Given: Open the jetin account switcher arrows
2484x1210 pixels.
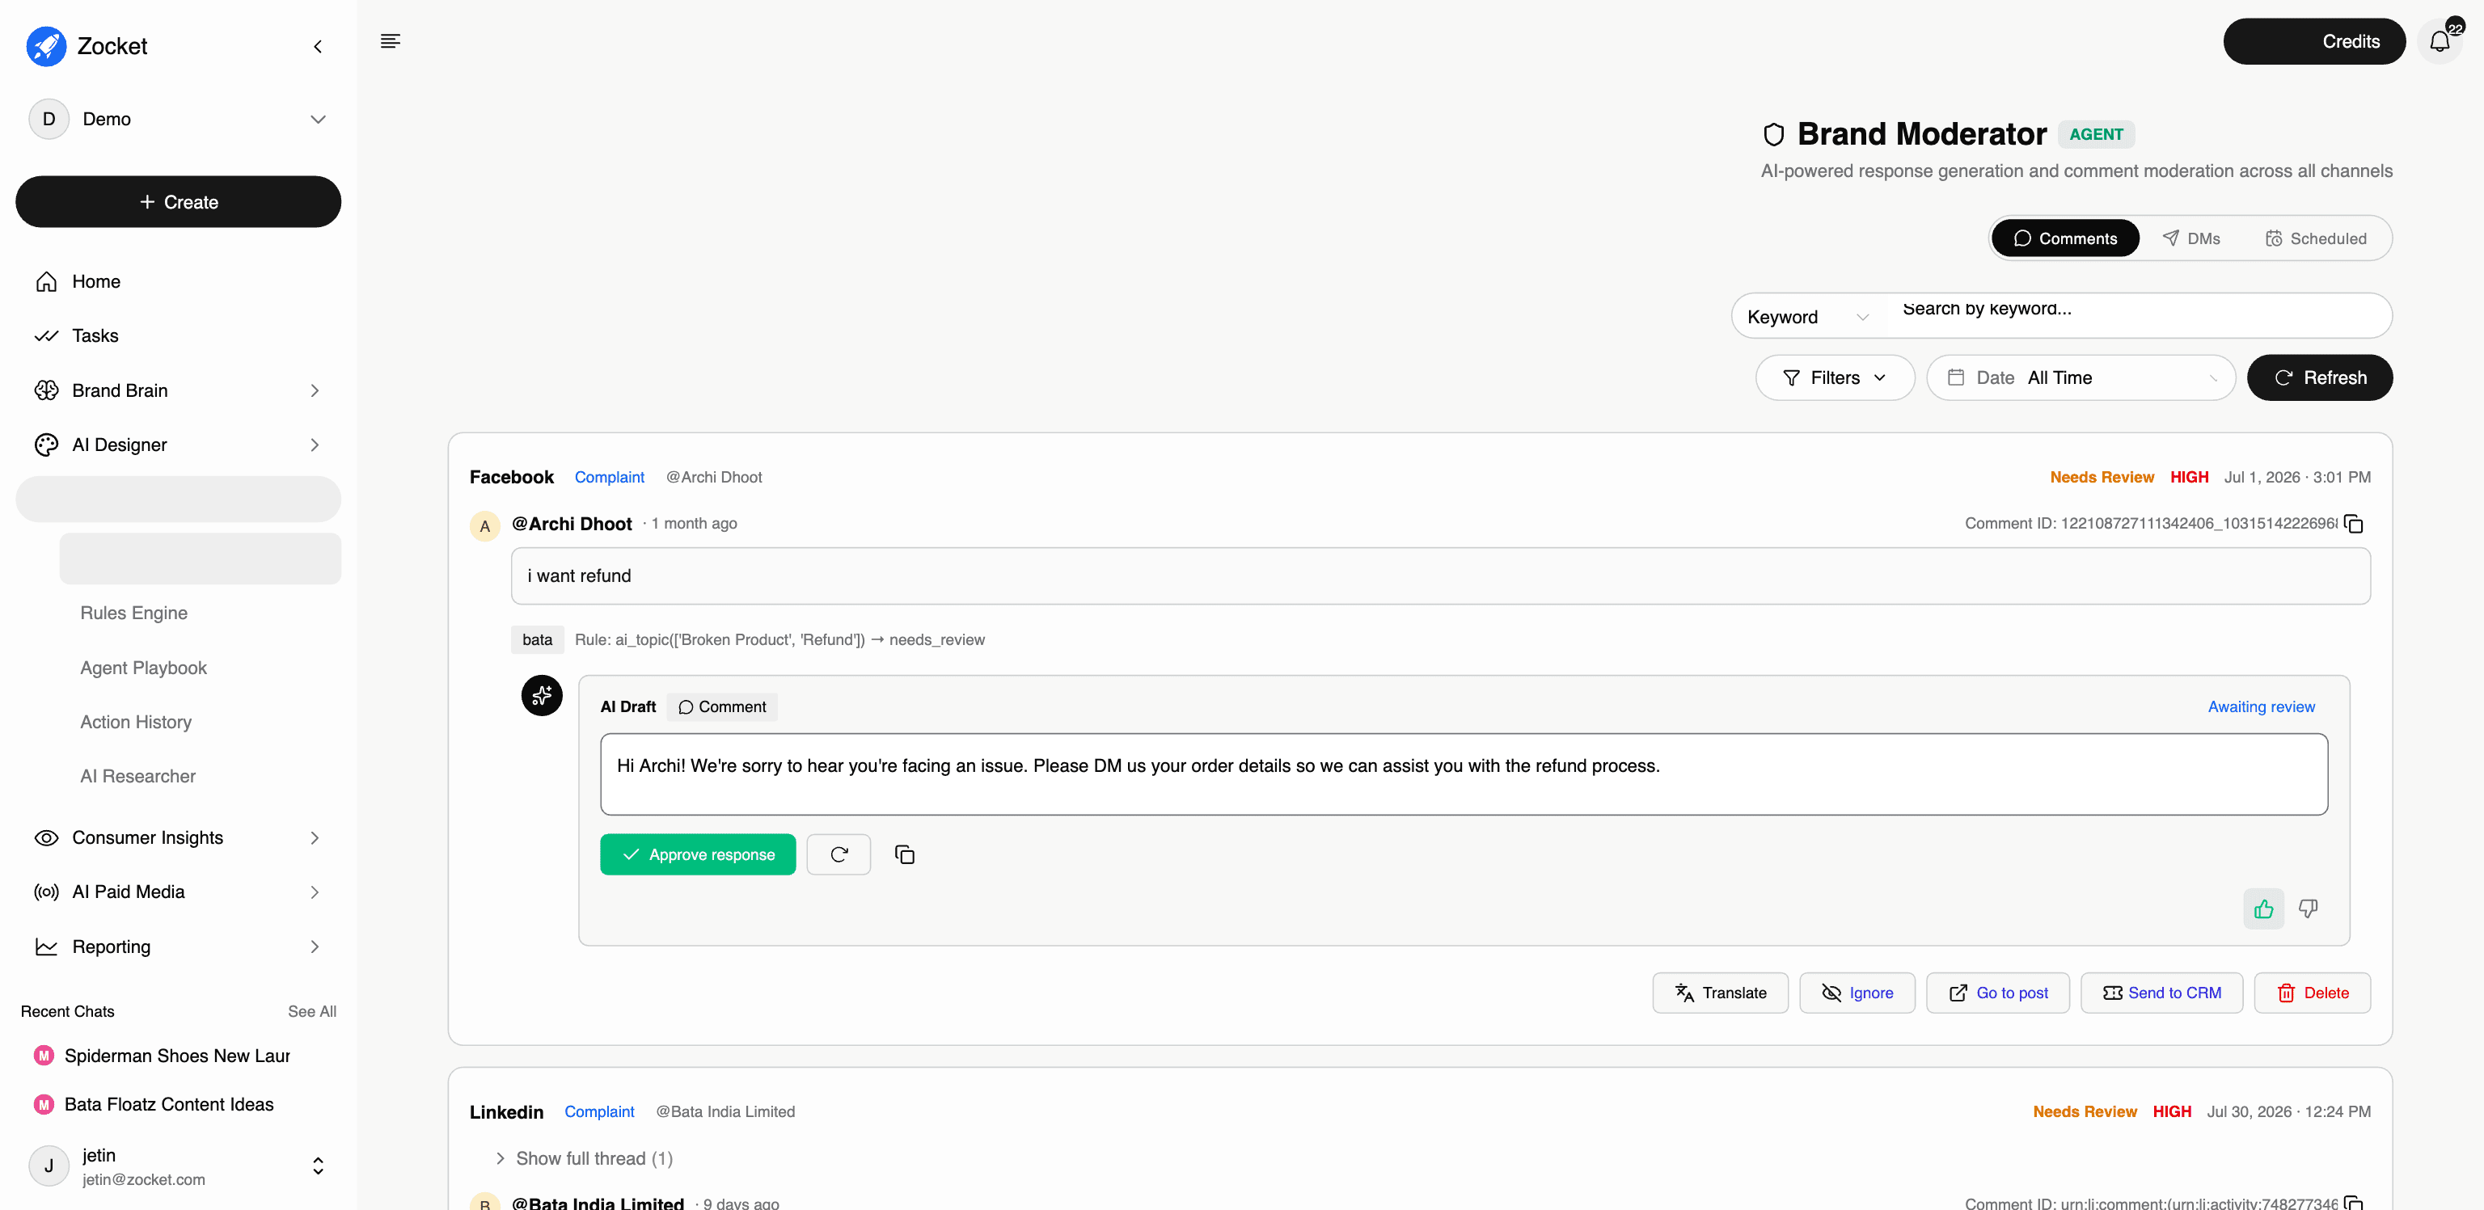Looking at the screenshot, I should click(319, 1166).
